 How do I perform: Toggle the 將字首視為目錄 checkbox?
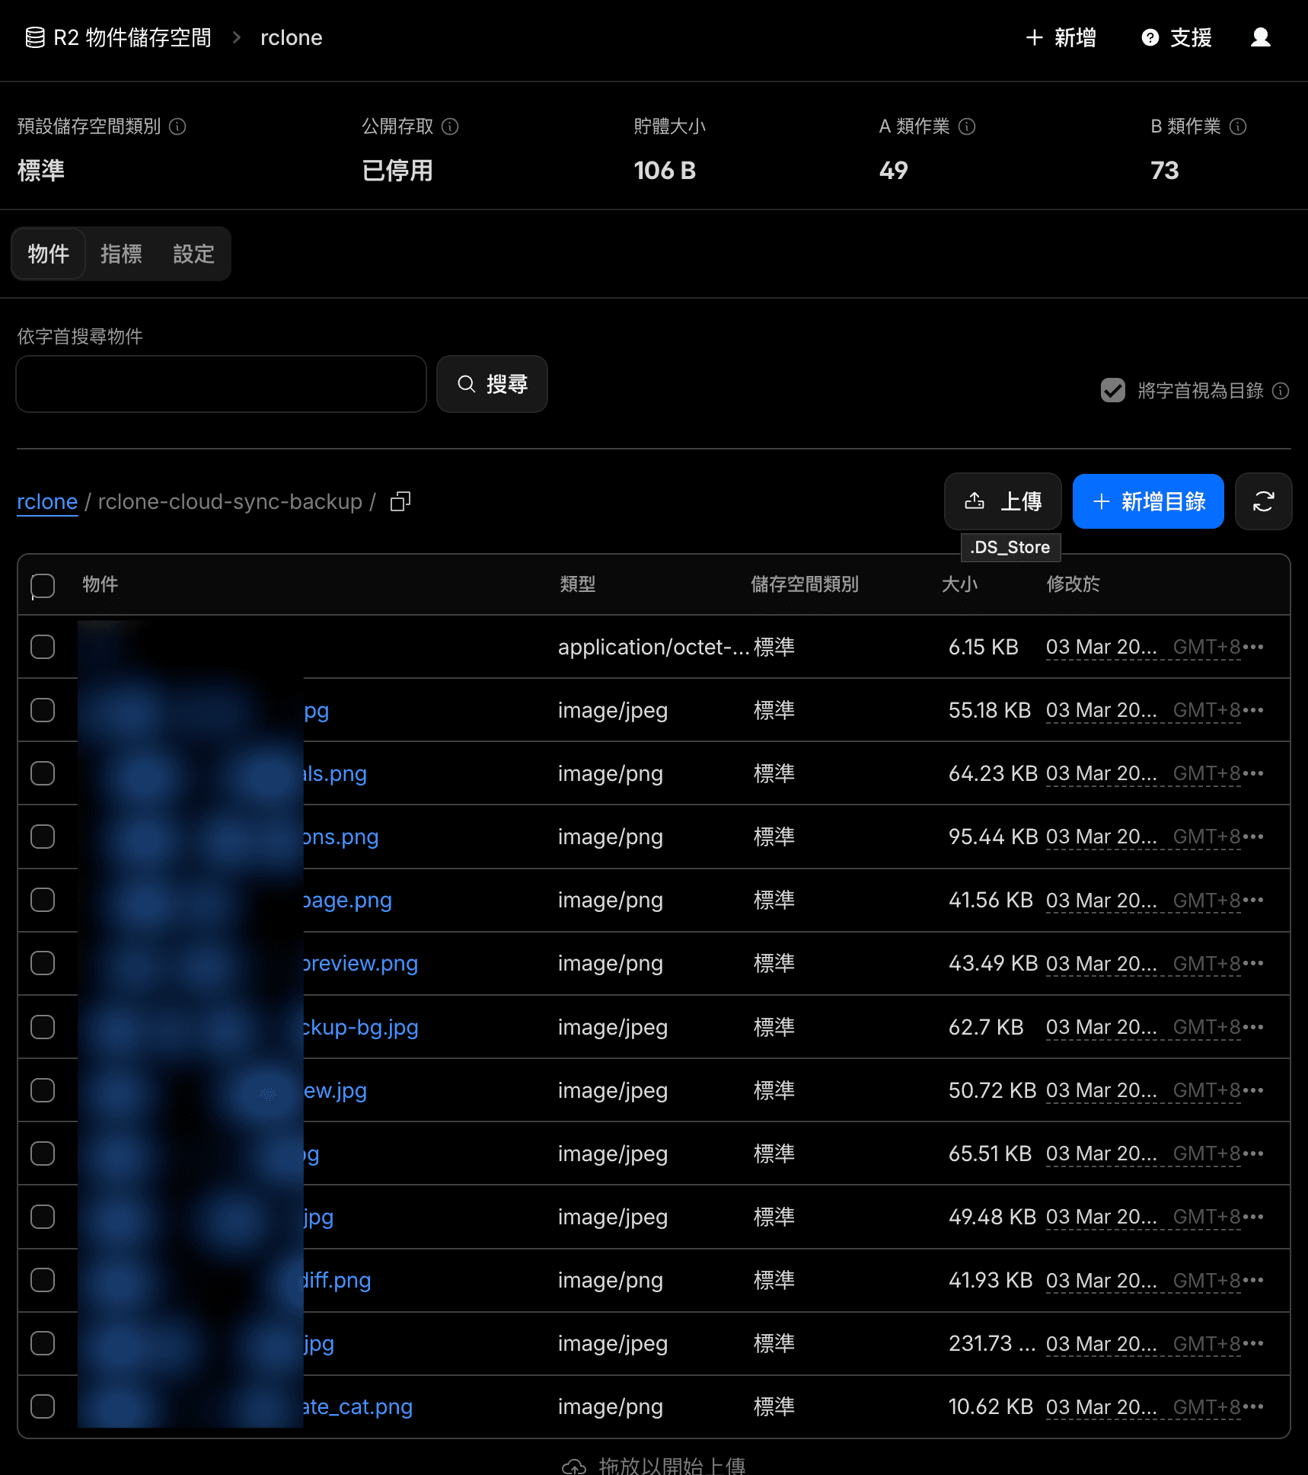tap(1113, 391)
